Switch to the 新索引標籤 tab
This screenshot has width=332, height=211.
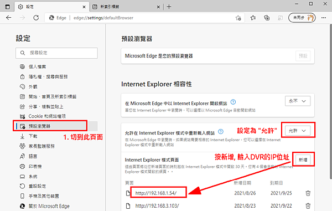point(126,7)
